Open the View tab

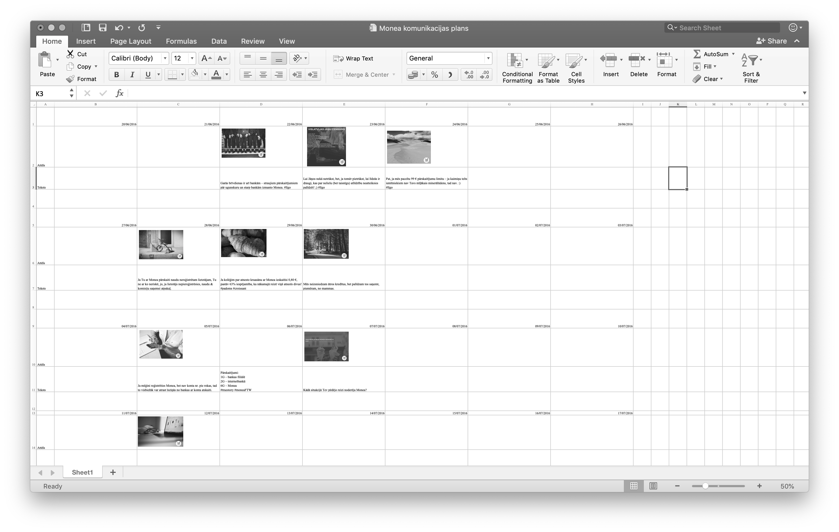coord(287,41)
